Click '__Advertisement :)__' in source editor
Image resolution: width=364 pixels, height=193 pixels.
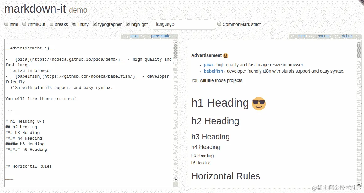[30, 48]
